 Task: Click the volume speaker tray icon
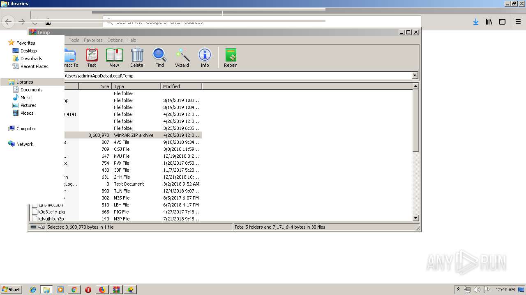click(477, 290)
